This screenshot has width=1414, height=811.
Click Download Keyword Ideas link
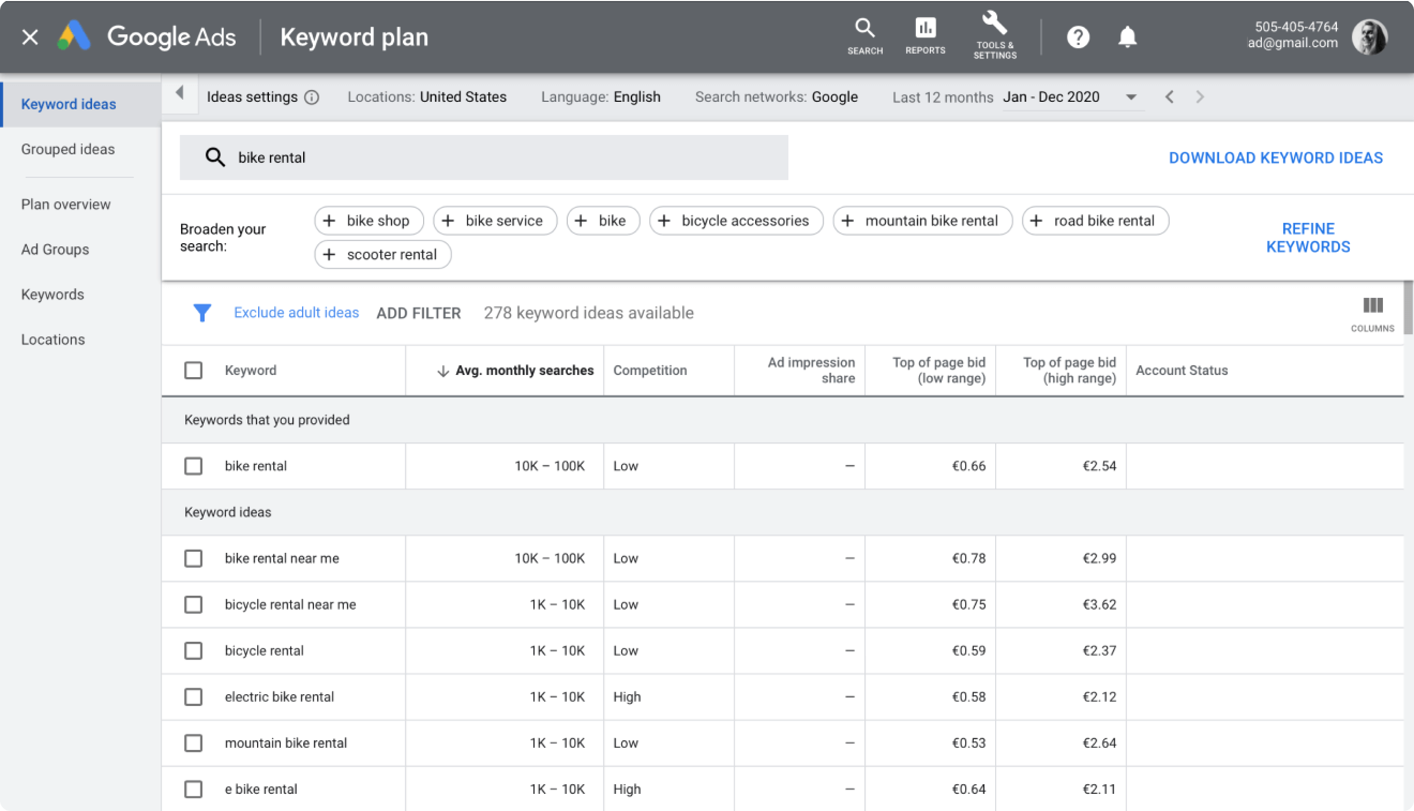(x=1275, y=157)
